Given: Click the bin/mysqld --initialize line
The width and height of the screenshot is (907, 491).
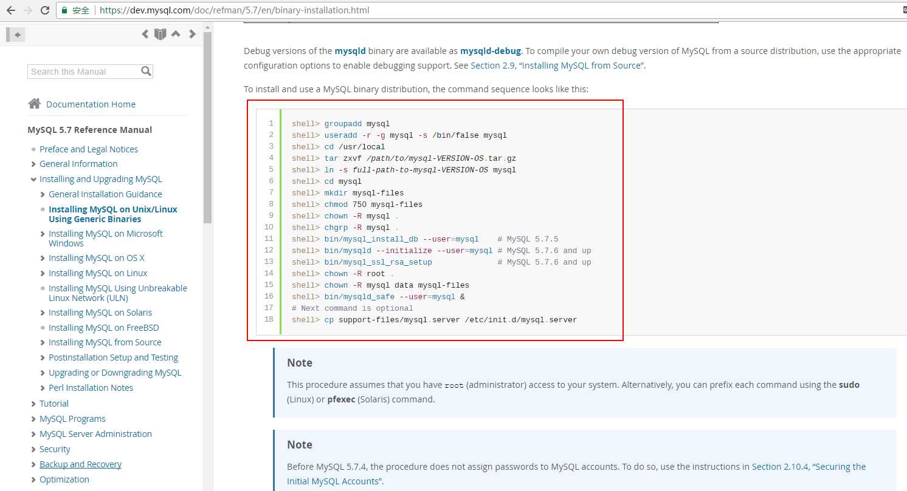Looking at the screenshot, I should (441, 251).
